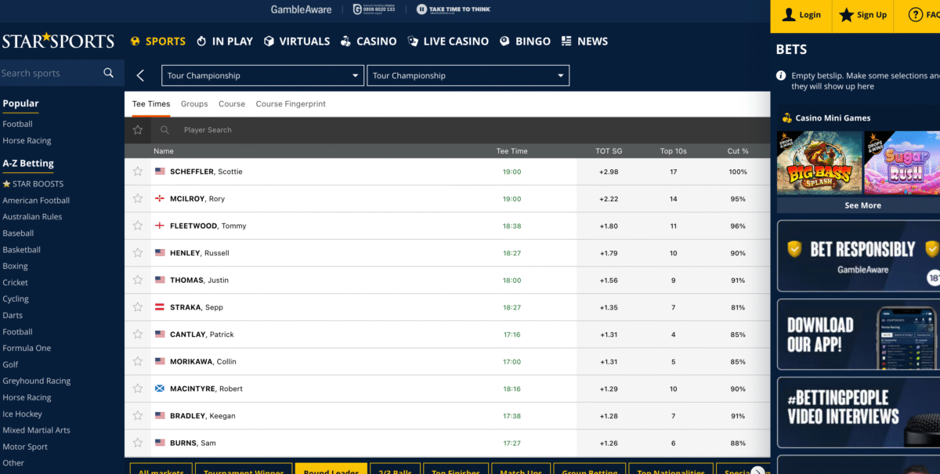Viewport: 940px width, 474px height.
Task: Expand the second Tour Championship dropdown
Action: tap(468, 76)
